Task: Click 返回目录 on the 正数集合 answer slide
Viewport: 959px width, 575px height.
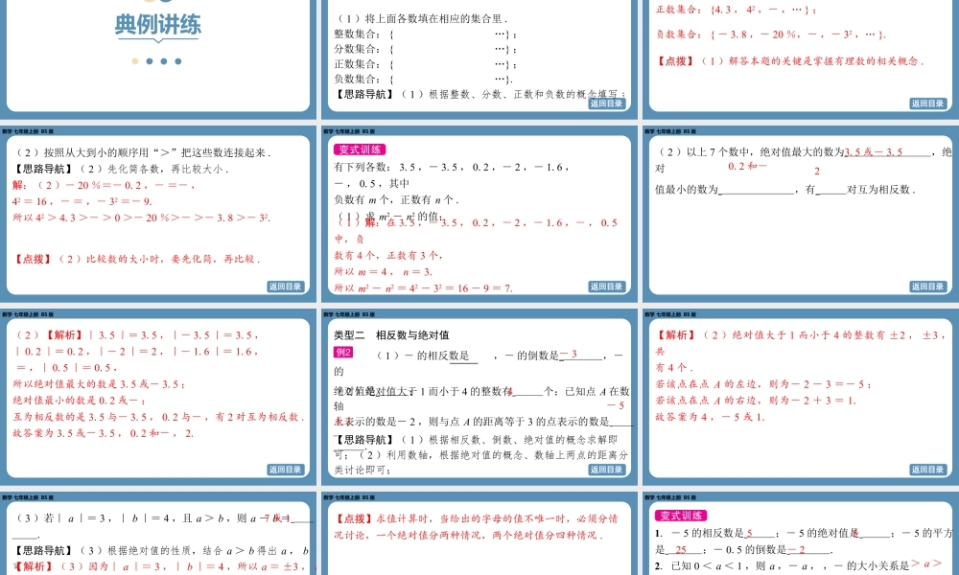Action: (927, 103)
